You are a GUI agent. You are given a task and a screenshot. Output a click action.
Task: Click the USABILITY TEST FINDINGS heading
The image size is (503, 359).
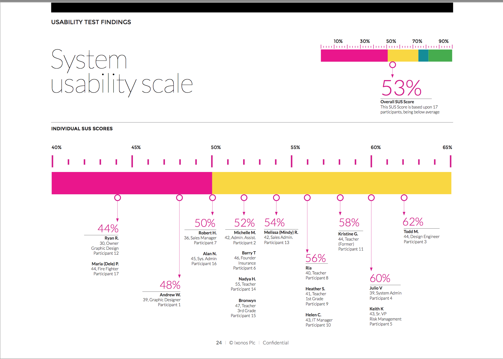tap(91, 22)
